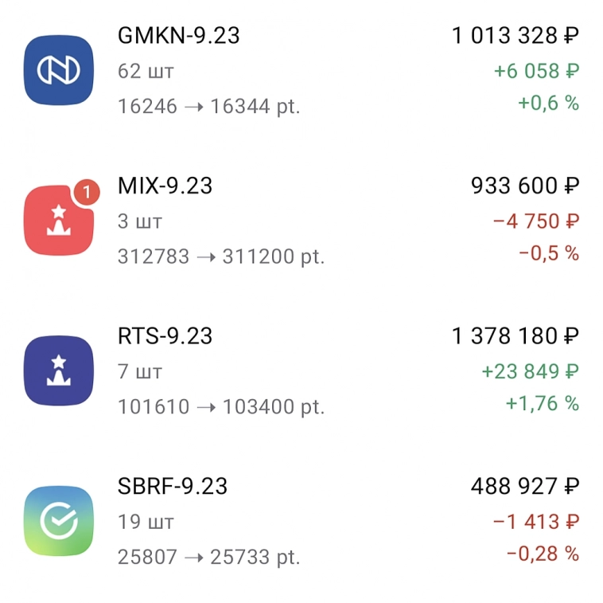
Task: Tap the GMKN Norilsk Nickel logo icon
Action: click(60, 69)
